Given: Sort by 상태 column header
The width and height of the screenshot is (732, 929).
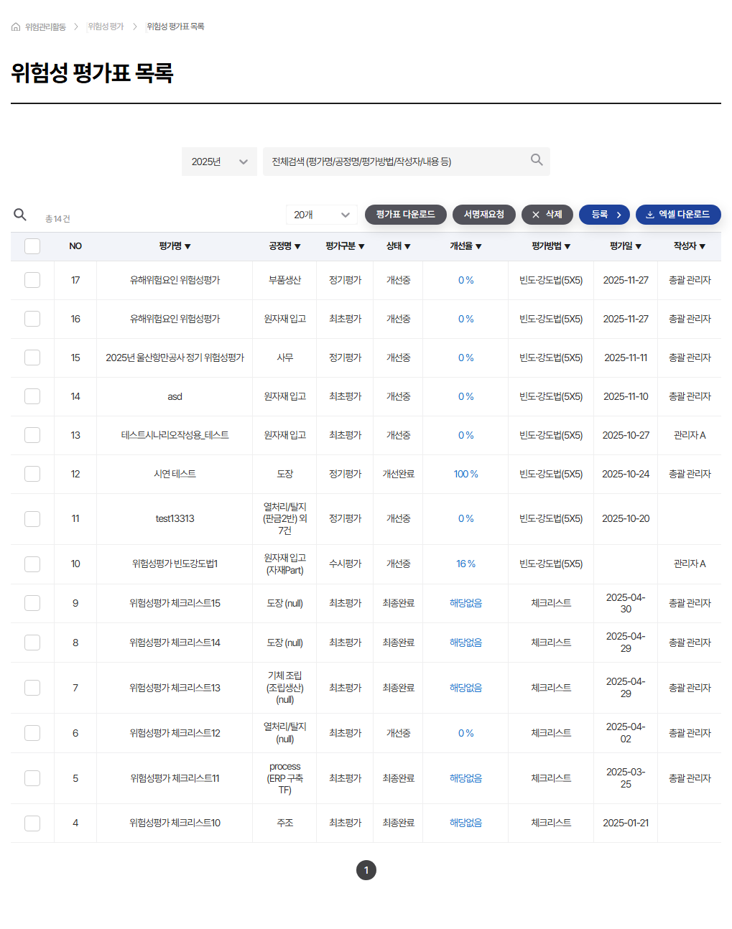Looking at the screenshot, I should coord(398,246).
